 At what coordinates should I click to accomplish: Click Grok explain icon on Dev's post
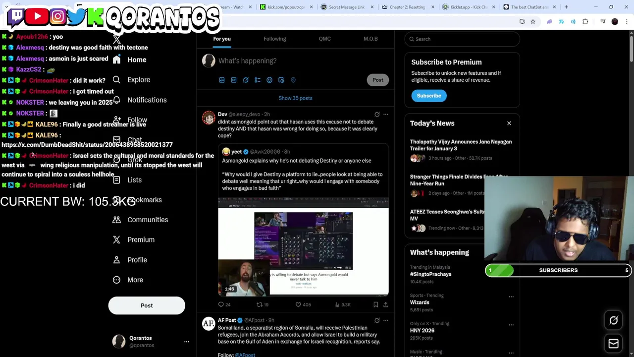click(x=377, y=115)
